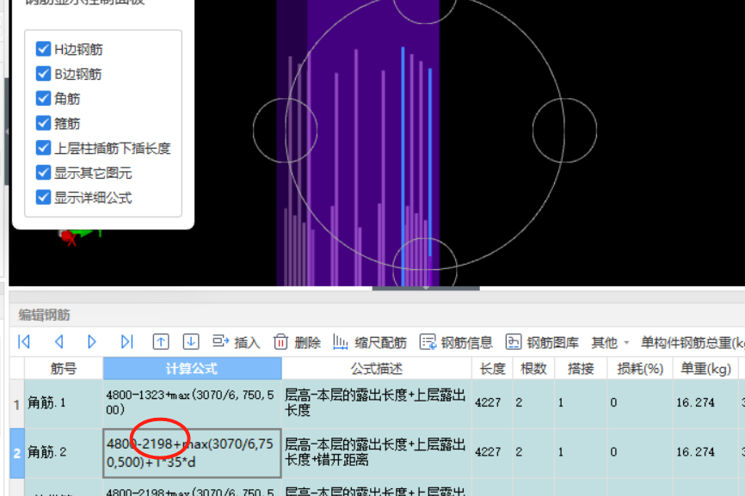This screenshot has height=496, width=745.
Task: Click the 编辑钢筋 panel title
Action: point(44,315)
